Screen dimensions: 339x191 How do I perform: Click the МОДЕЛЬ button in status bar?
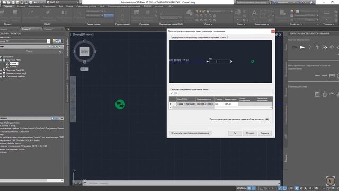(242, 188)
